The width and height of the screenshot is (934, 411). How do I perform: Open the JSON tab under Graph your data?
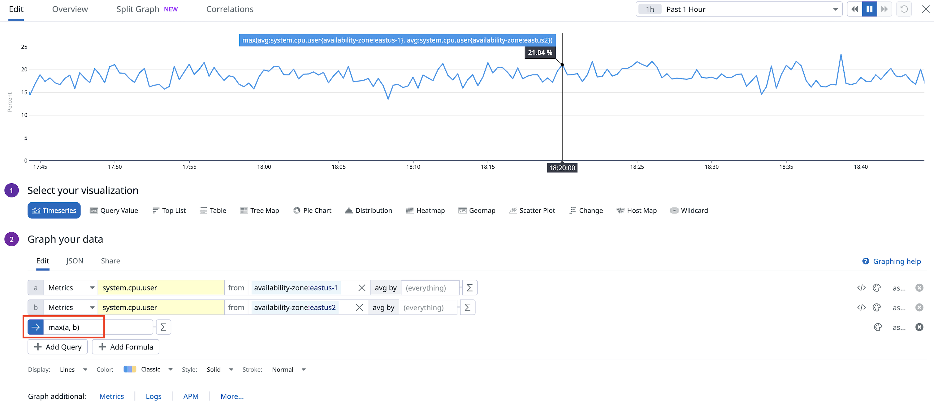75,261
